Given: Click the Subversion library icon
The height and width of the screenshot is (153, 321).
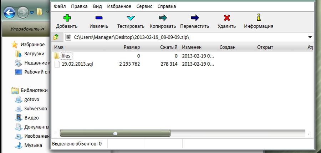Looking at the screenshot, I should click(x=19, y=108).
